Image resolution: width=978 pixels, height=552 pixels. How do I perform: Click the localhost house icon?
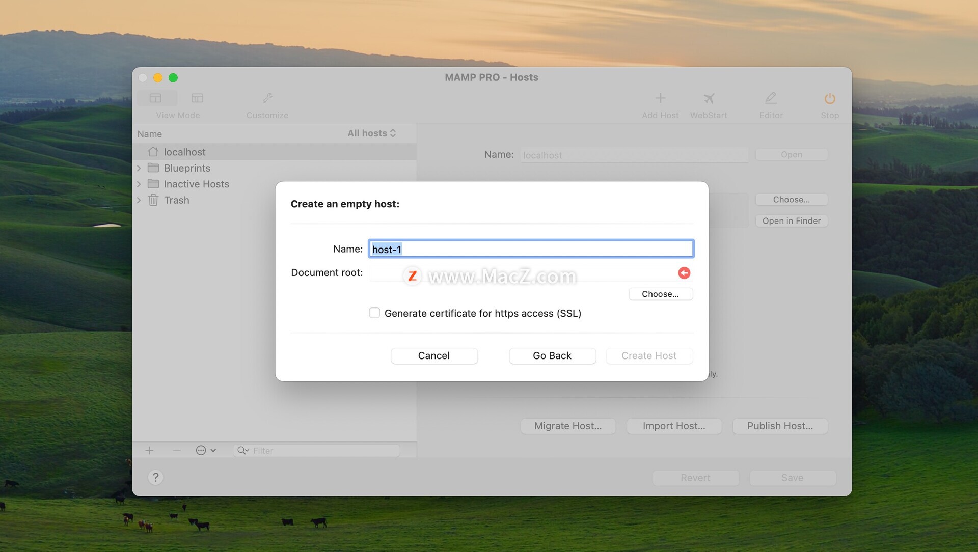click(153, 152)
